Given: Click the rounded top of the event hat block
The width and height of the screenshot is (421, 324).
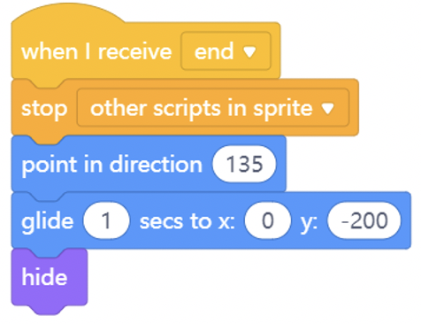Looking at the screenshot, I should (68, 13).
